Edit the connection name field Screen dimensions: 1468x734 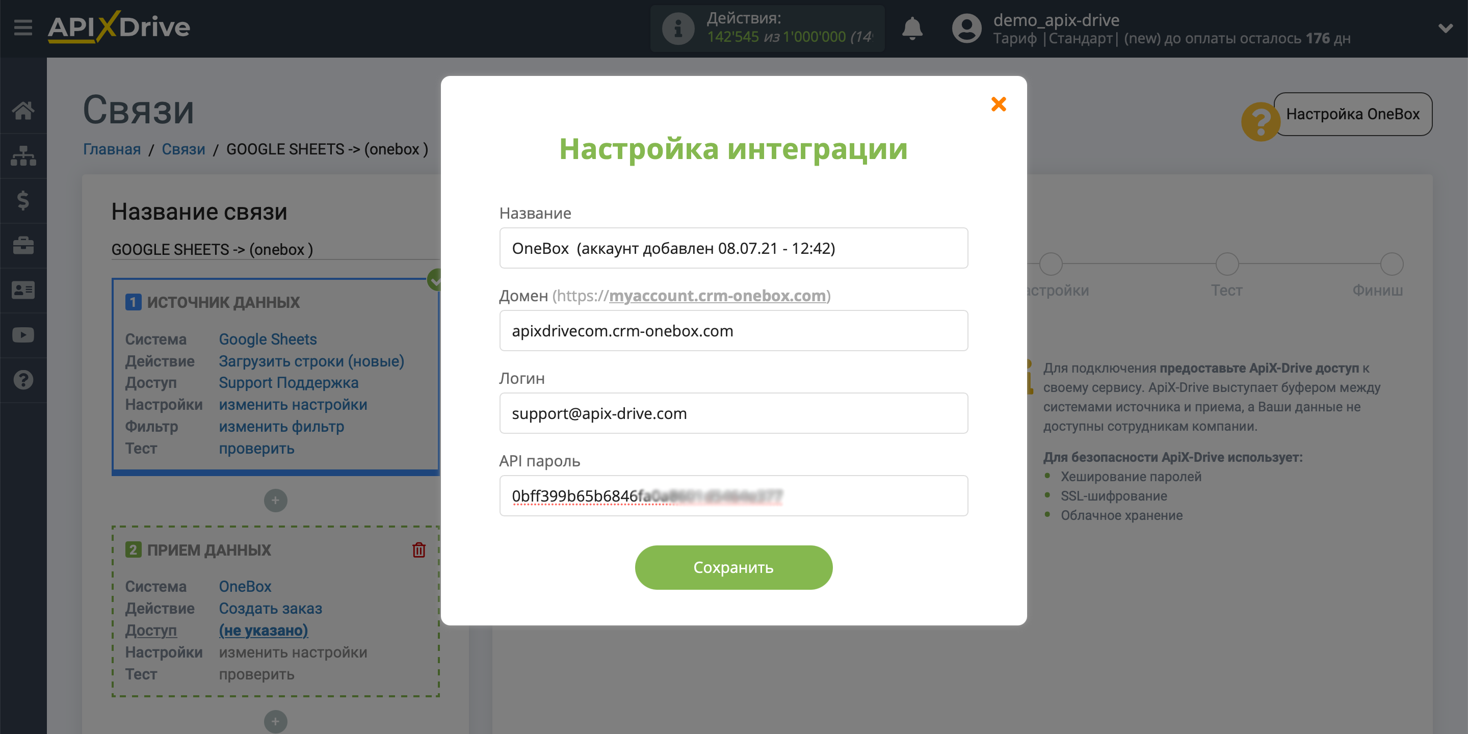275,250
